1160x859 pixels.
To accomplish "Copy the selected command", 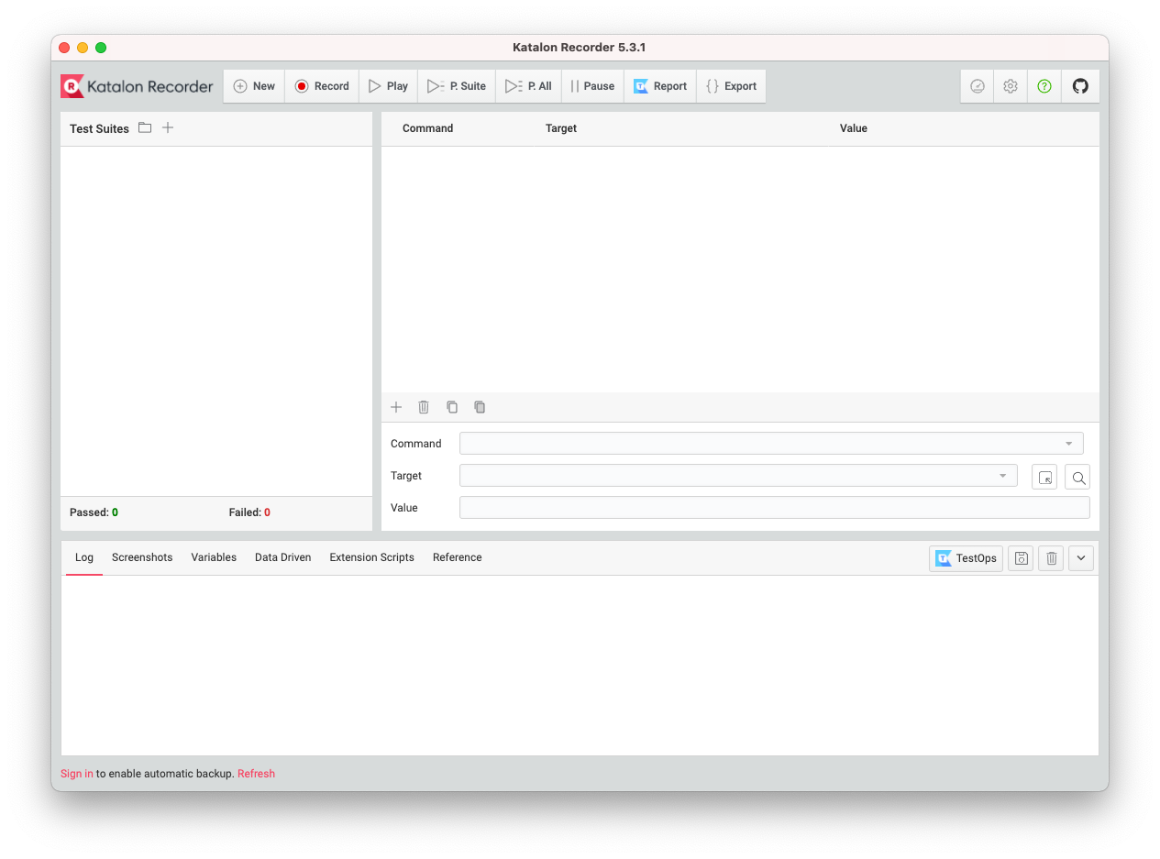I will coord(452,407).
